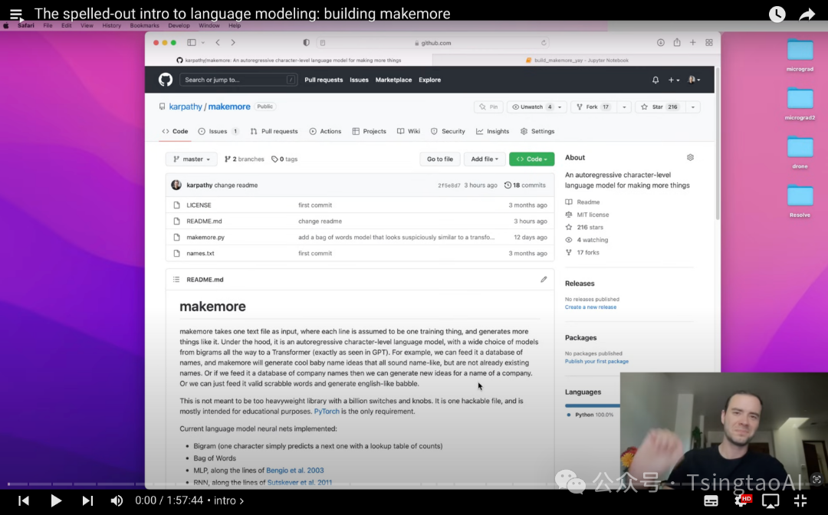Open the master branch dropdown
The height and width of the screenshot is (515, 828).
[x=191, y=159]
